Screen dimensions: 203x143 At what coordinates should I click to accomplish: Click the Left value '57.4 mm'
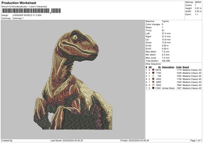[166, 33]
